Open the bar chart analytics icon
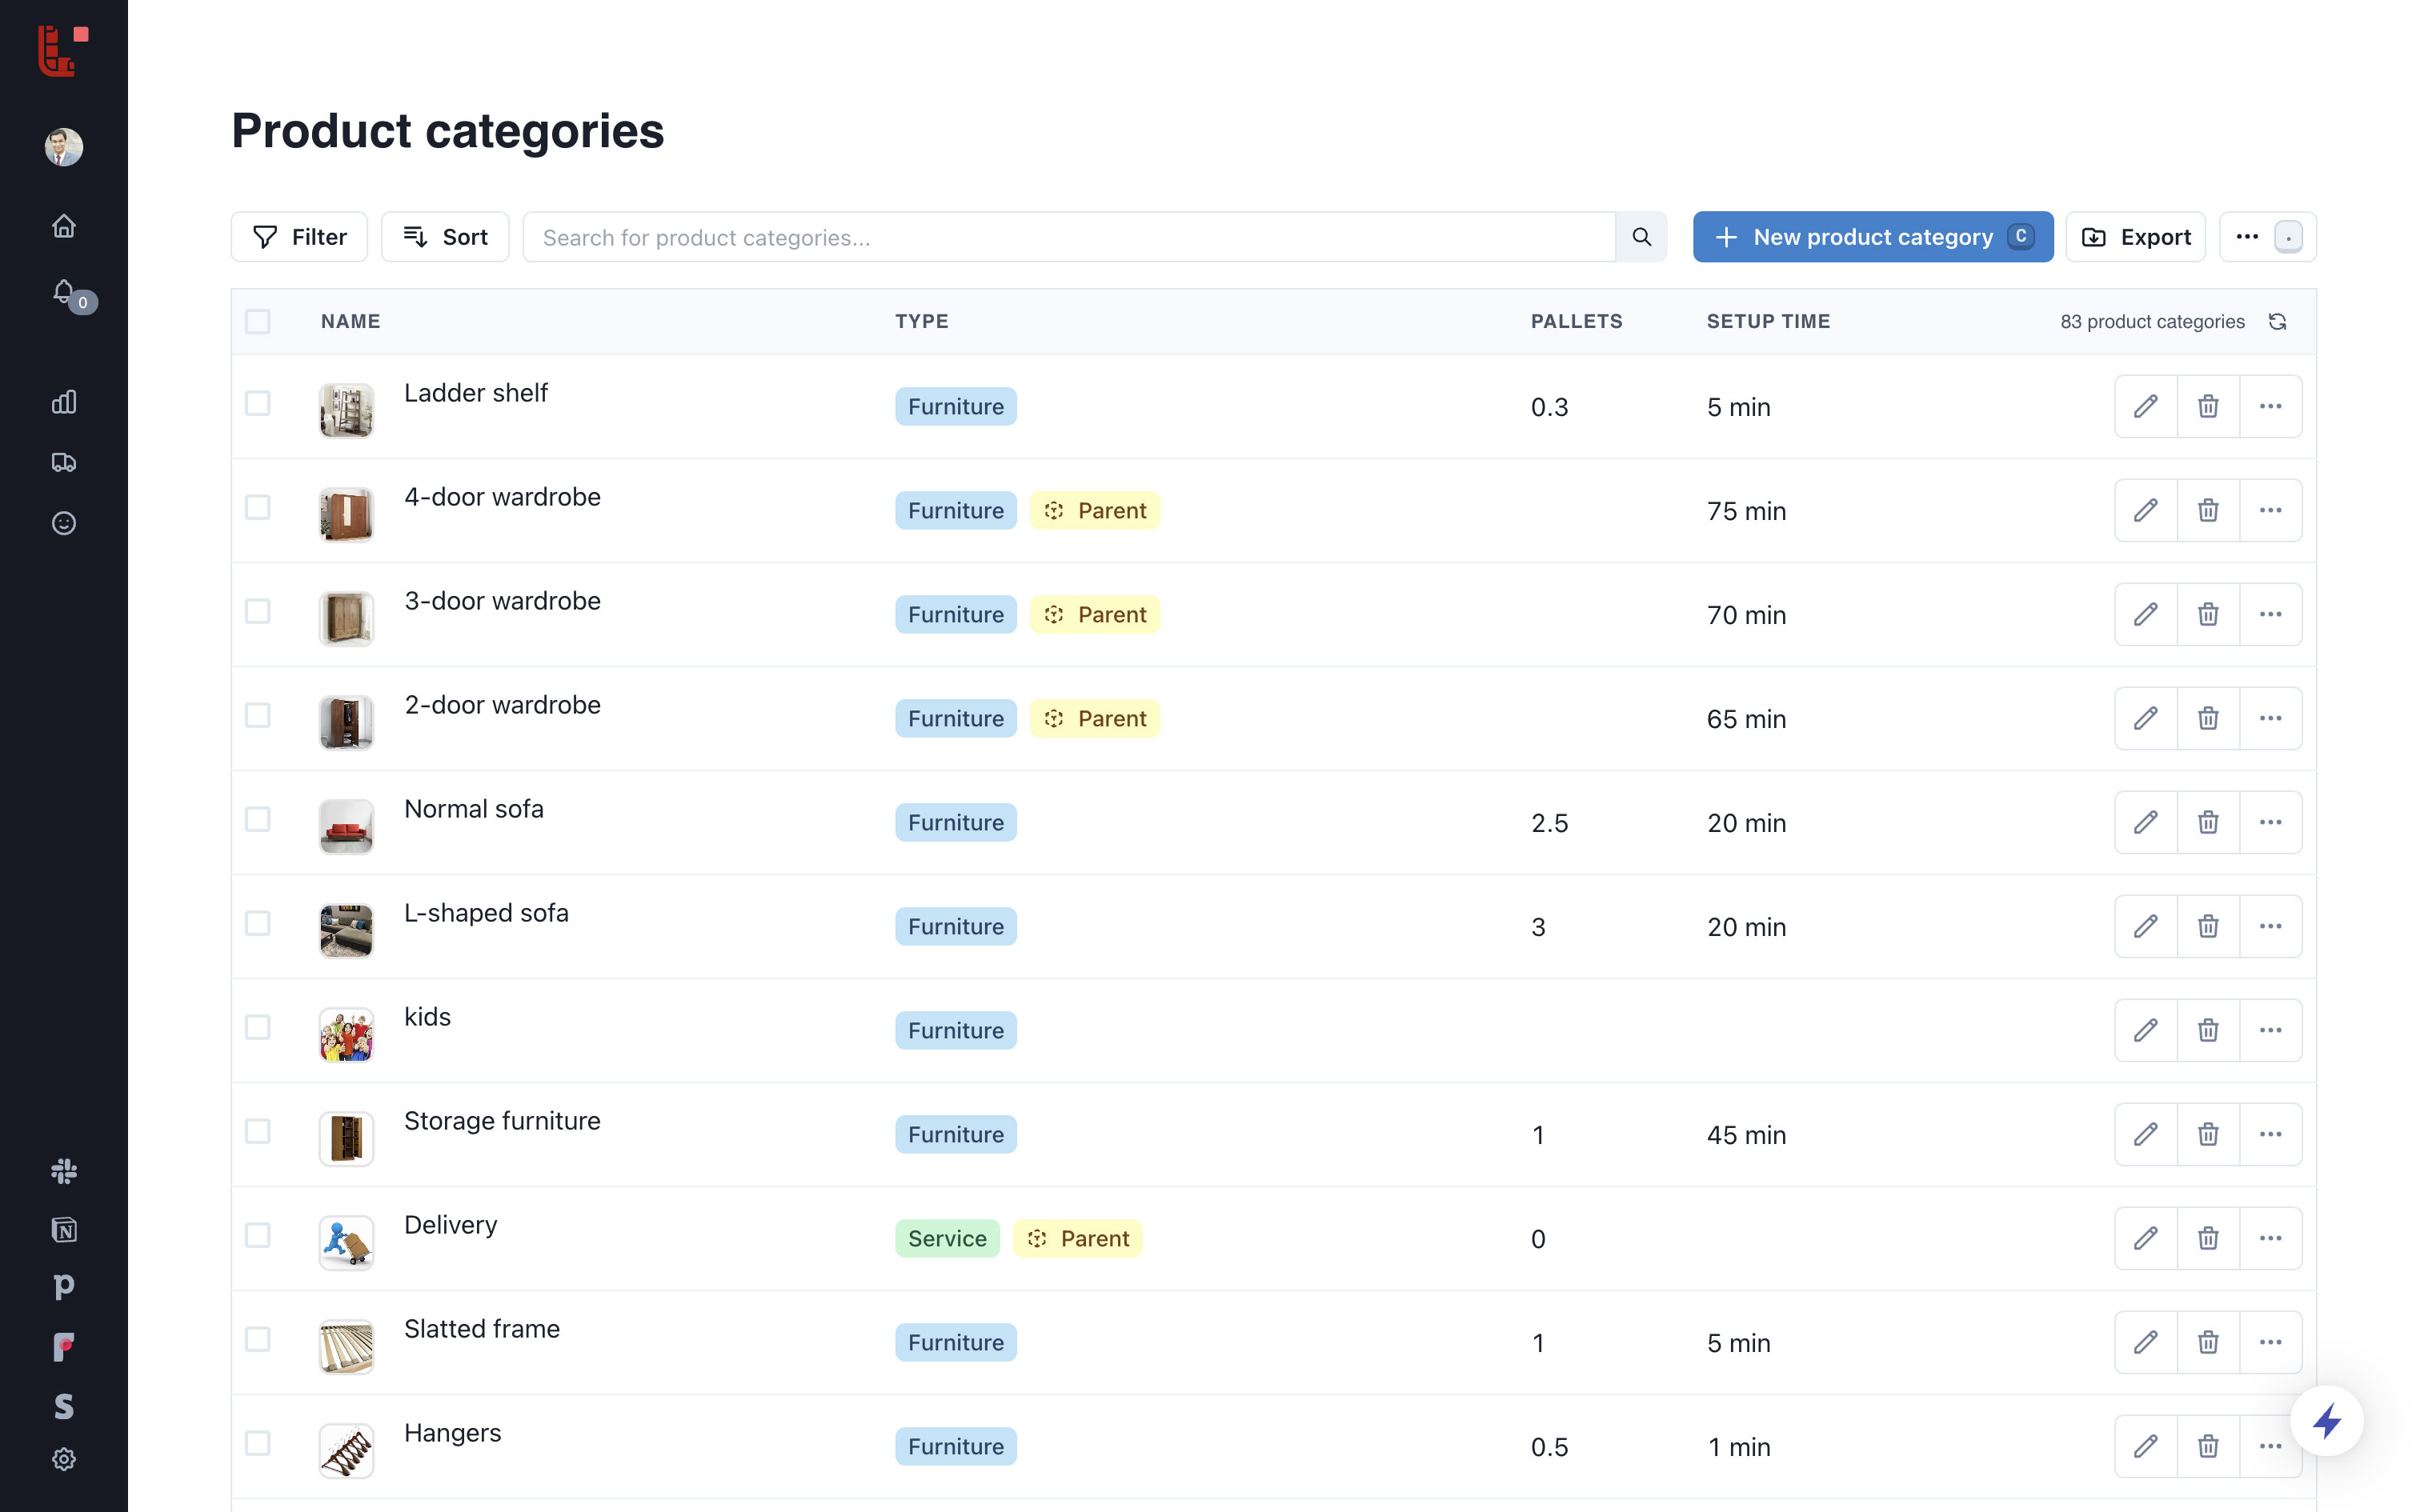Image resolution: width=2420 pixels, height=1512 pixels. 64,402
